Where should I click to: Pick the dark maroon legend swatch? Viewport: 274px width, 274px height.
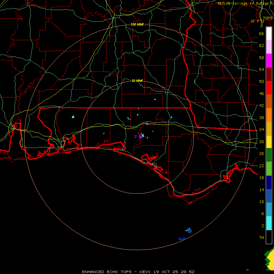tap(269, 74)
